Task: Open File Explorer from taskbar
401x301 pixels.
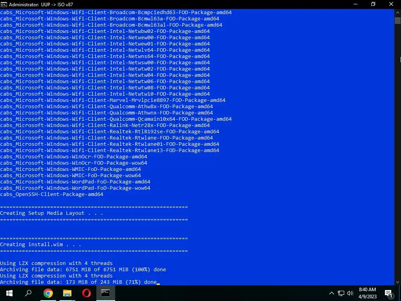Action: click(x=67, y=293)
